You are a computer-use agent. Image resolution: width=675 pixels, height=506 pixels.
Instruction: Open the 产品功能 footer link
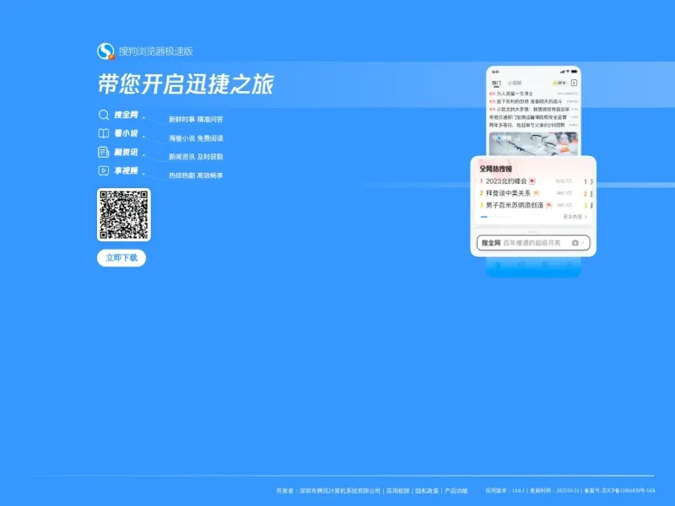(456, 491)
